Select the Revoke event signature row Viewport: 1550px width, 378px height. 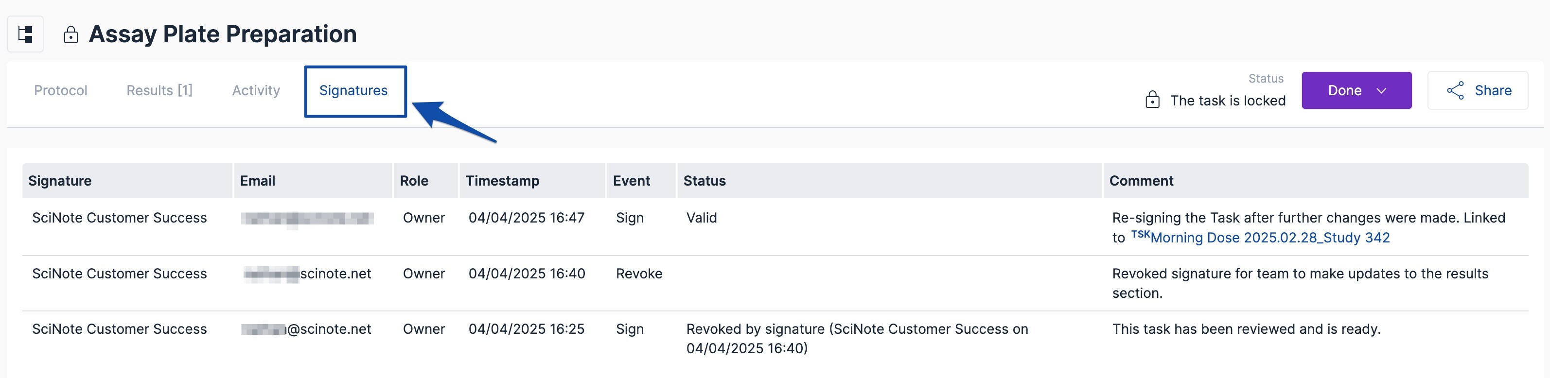pos(639,274)
